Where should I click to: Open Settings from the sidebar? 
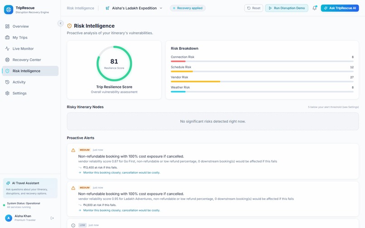(30, 93)
